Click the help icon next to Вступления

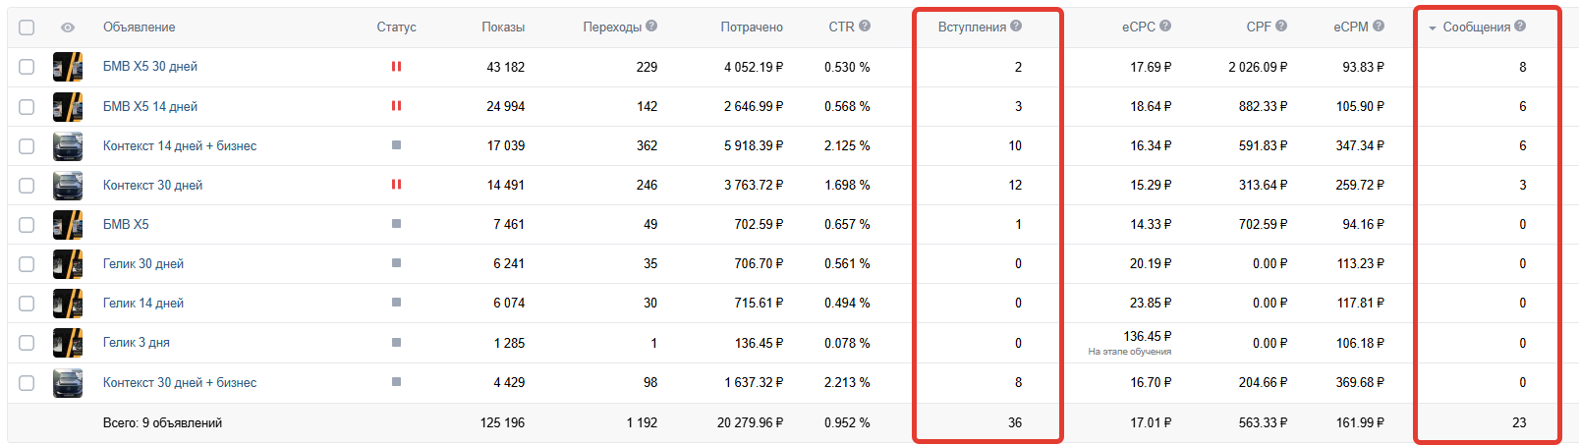(1016, 27)
